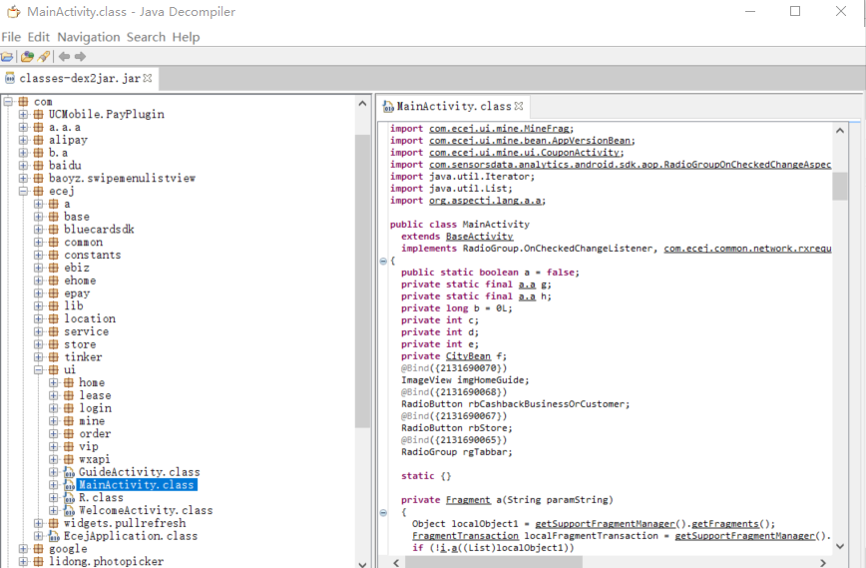
Task: Click the jar icon on classes-dex2jar.jar tab
Action: (9, 78)
